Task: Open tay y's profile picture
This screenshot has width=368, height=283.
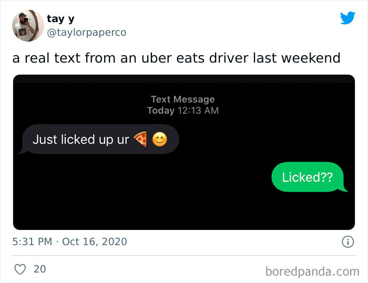Action: [28, 26]
